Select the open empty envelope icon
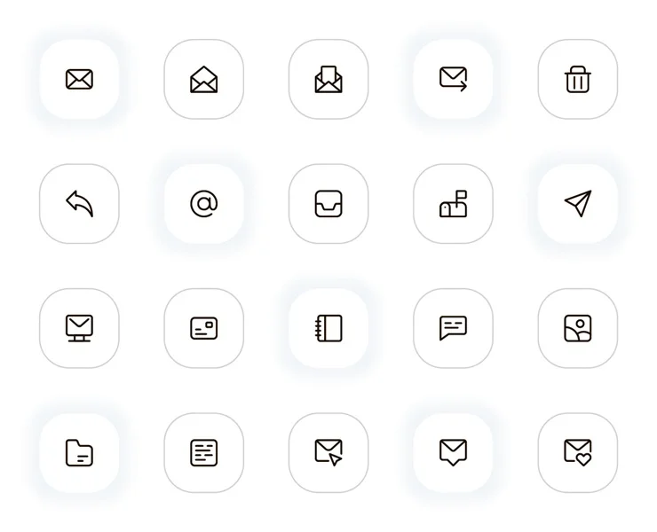This screenshot has width=657, height=532. click(203, 79)
